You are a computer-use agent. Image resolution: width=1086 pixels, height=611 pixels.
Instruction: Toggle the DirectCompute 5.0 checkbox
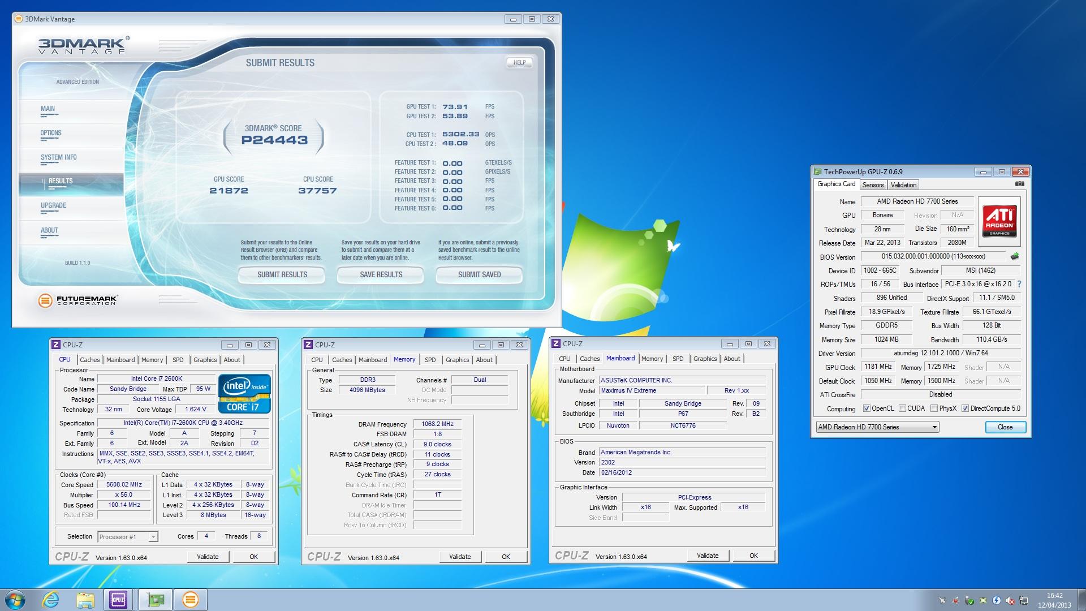pos(965,408)
